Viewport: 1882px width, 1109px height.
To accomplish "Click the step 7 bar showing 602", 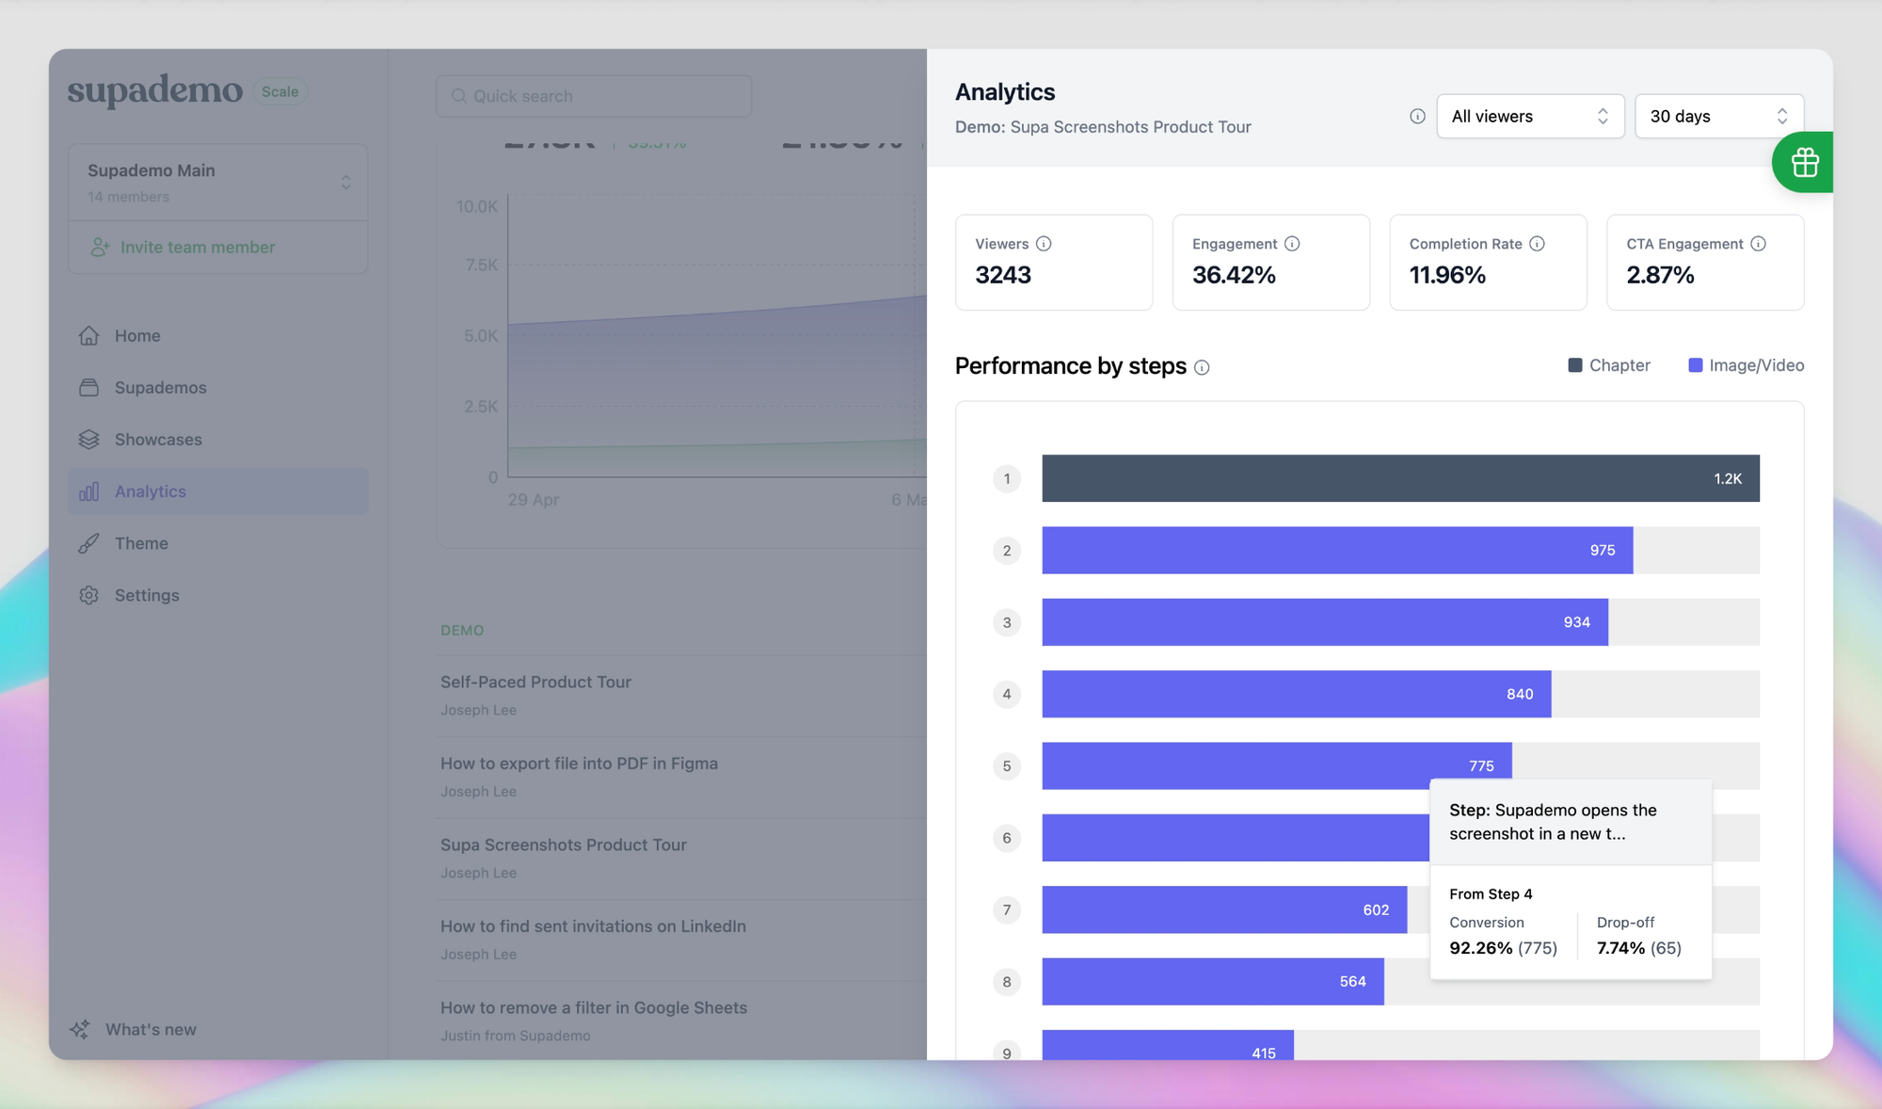I will point(1224,909).
